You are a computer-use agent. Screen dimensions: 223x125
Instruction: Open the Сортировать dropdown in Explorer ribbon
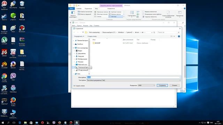pos(132,14)
